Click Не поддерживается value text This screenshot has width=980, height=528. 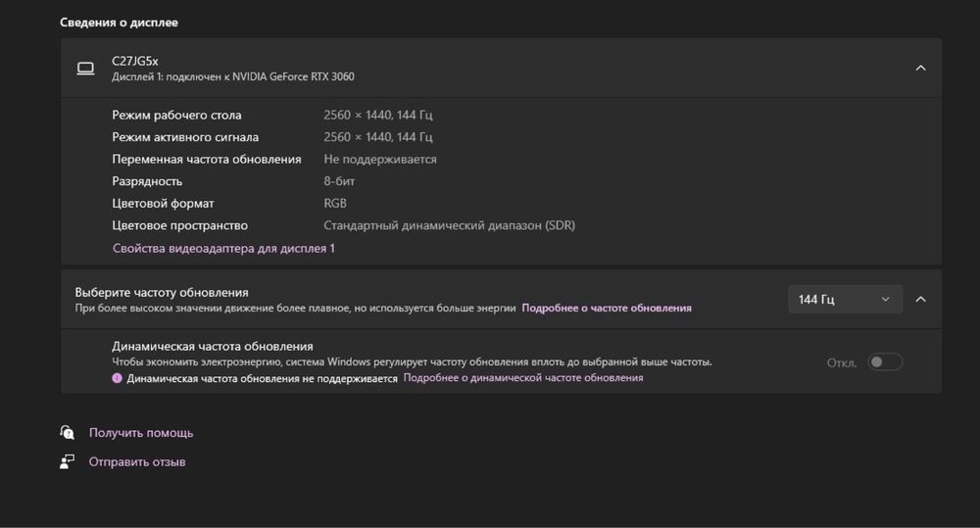(380, 160)
